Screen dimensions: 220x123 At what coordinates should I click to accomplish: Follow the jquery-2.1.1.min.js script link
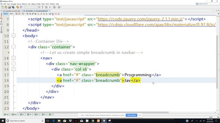click(x=140, y=19)
